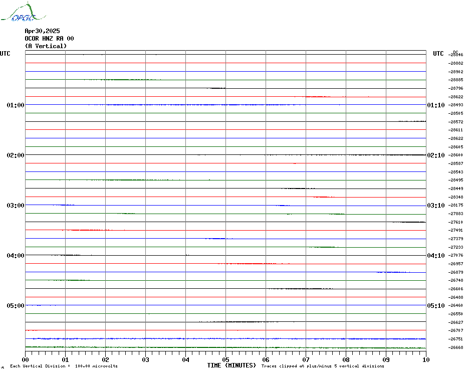Click the UTC label beside 01:10 column
Screen dimensions: 466x373
(438, 54)
